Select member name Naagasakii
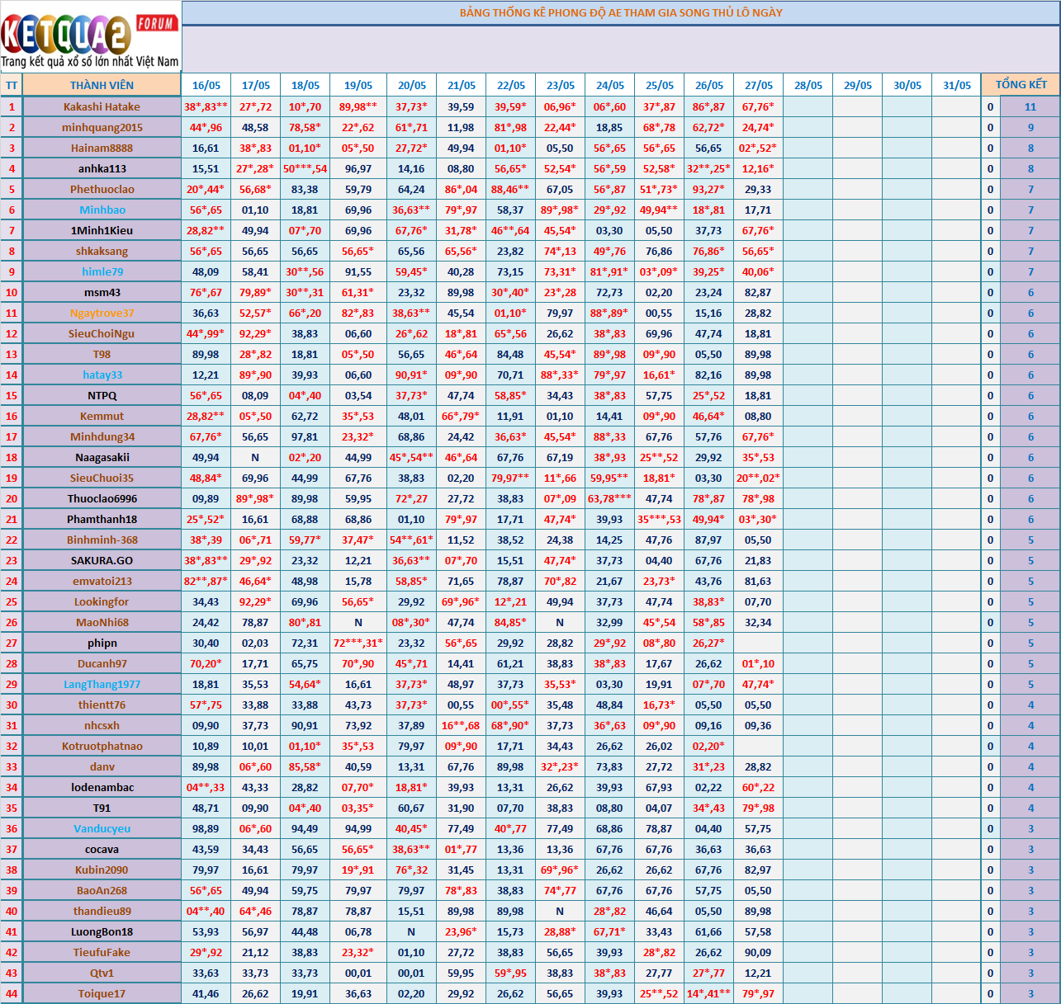Image resolution: width=1061 pixels, height=1004 pixels. point(102,457)
